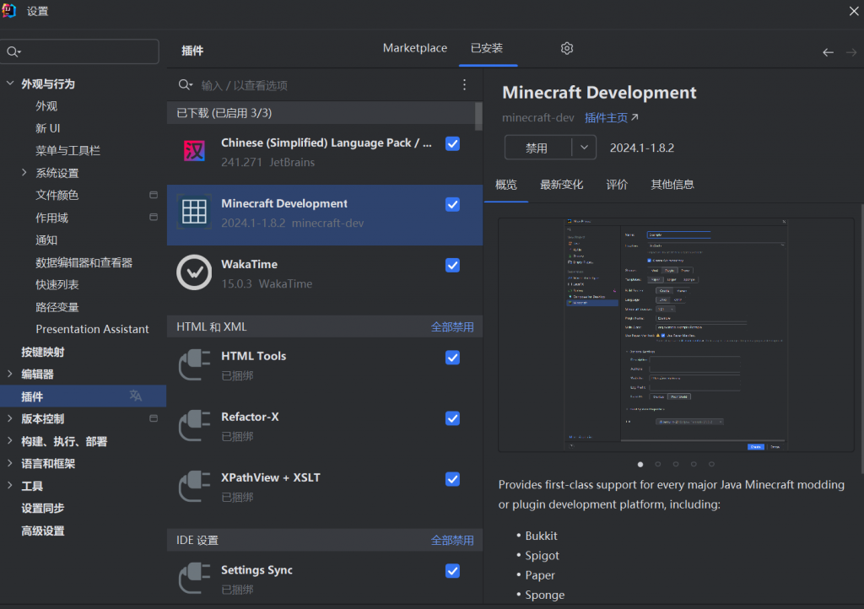Toggle the XPathView + XSLT checkbox
This screenshot has width=864, height=609.
[x=452, y=479]
